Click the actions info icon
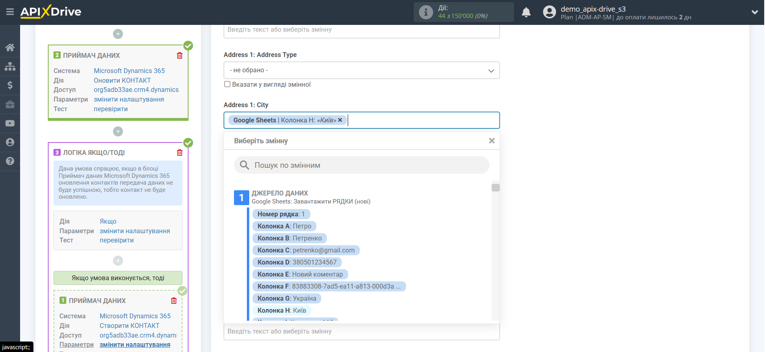 click(426, 12)
